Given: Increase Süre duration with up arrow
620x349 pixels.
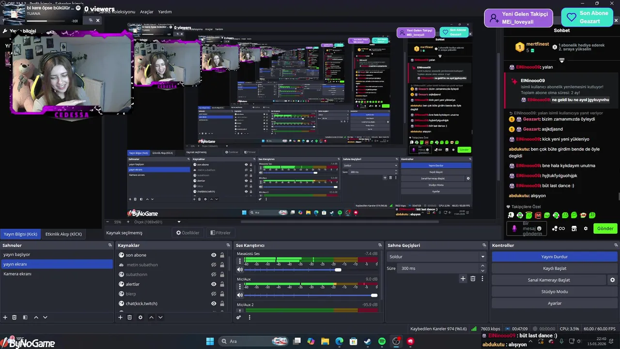Looking at the screenshot, I should point(482,266).
